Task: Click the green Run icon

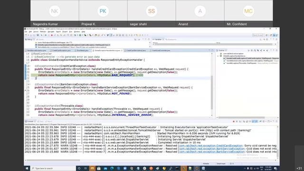Action: tap(80, 35)
